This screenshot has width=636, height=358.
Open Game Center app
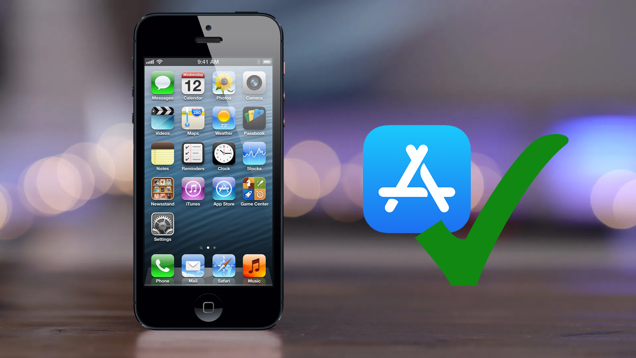coord(255,193)
